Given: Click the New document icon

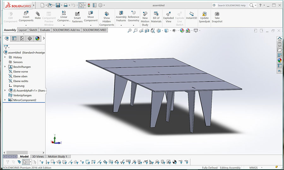Looking at the screenshot, I should tap(42, 5).
